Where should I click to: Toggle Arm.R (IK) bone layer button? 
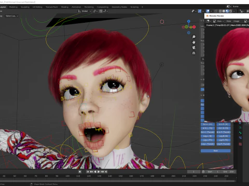(x=224, y=125)
